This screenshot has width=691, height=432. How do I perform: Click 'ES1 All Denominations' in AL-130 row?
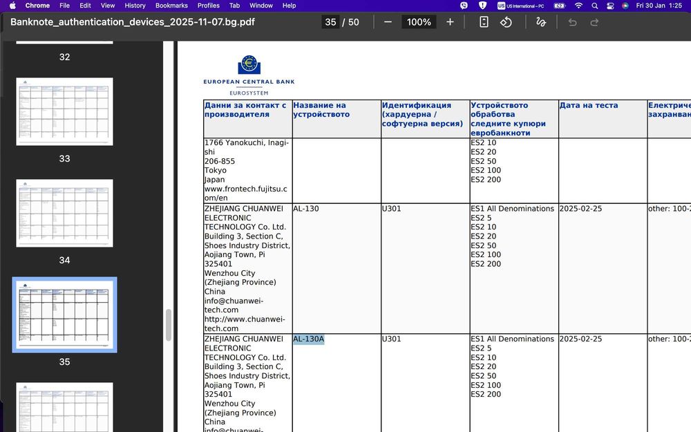pos(512,209)
